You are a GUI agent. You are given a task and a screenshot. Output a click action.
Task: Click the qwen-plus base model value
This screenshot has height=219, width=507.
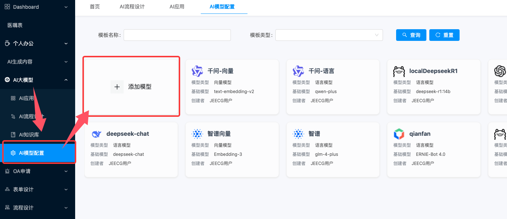[x=326, y=92]
